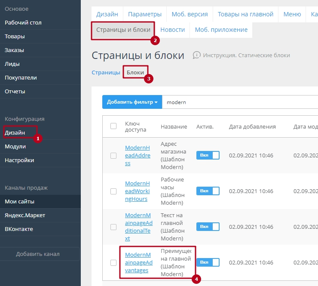Click the search field containing modern

(236, 102)
